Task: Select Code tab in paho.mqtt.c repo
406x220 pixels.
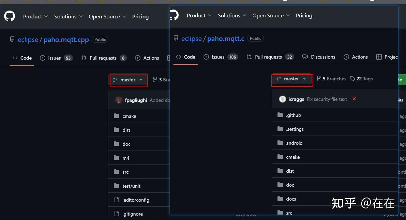Action: pos(186,57)
